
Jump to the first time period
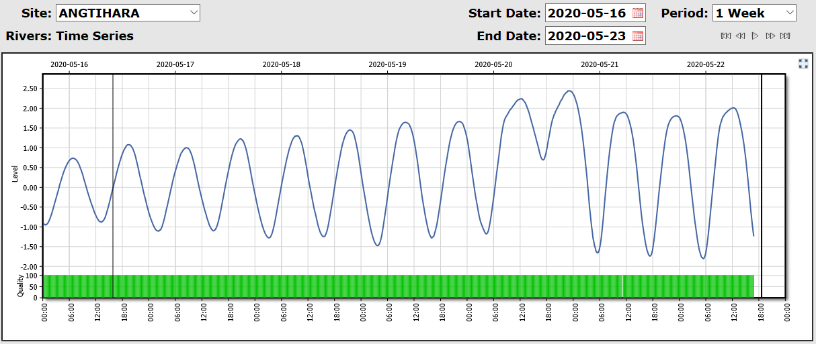tap(725, 36)
